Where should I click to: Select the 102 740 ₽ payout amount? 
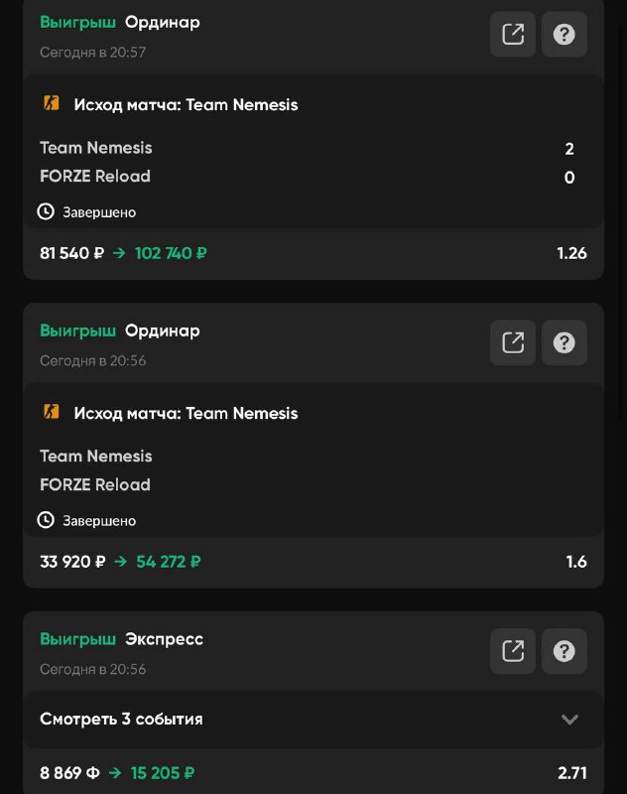[x=171, y=253]
